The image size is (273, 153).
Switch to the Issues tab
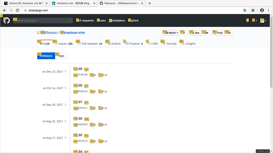pyautogui.click(x=64, y=44)
